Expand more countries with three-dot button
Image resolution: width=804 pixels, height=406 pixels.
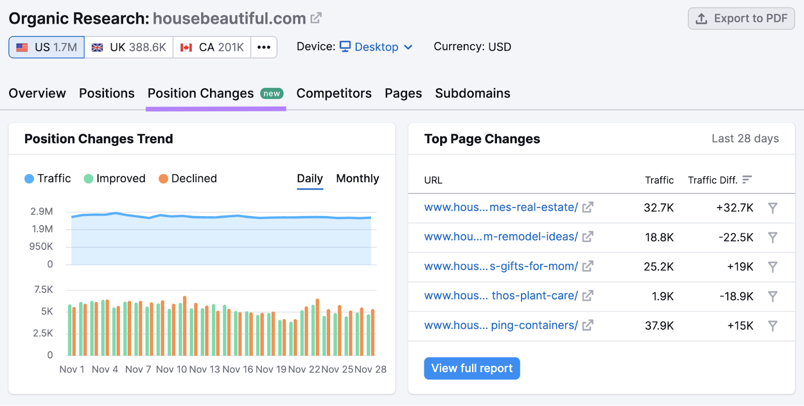click(264, 47)
